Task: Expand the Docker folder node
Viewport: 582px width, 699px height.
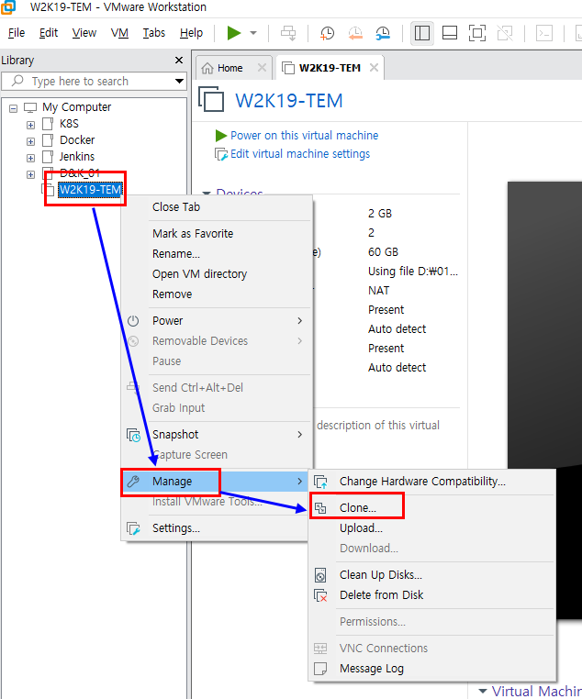Action: click(x=30, y=141)
